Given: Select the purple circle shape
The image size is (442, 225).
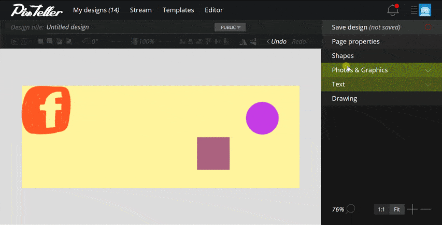Looking at the screenshot, I should pos(262,118).
